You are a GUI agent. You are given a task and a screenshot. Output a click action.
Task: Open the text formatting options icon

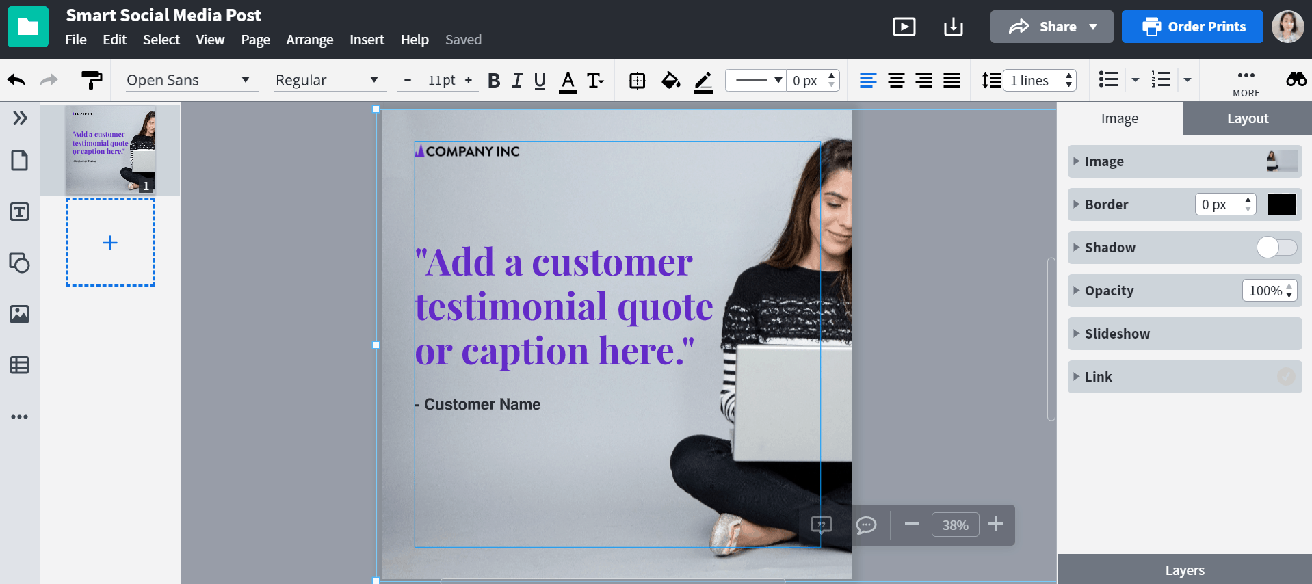pos(596,81)
